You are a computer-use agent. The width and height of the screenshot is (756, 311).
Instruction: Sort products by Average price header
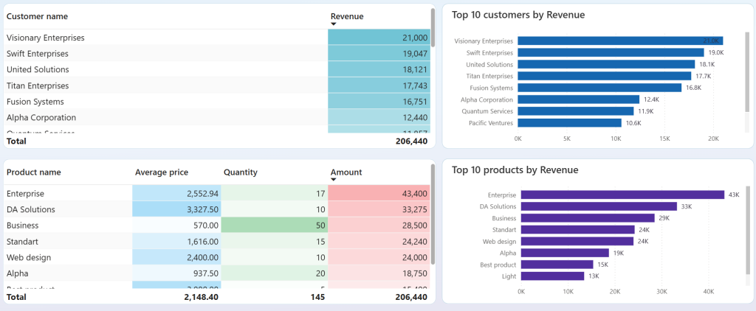pyautogui.click(x=162, y=172)
